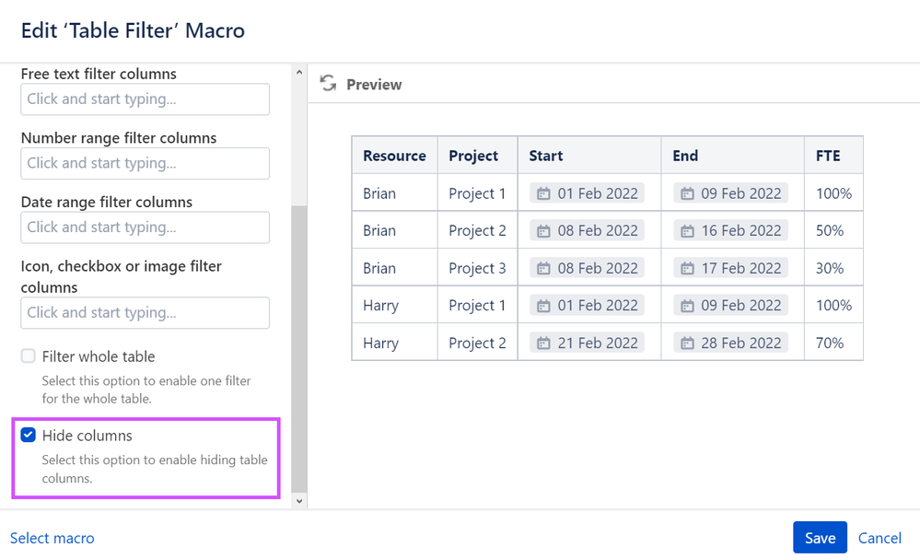Save the Table Filter macro
The height and width of the screenshot is (559, 920).
click(x=820, y=538)
